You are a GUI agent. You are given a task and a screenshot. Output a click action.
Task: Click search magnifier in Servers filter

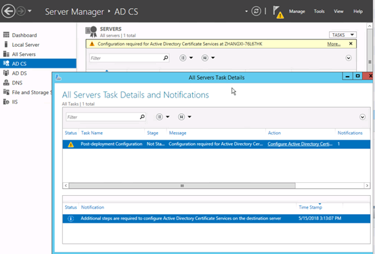(x=166, y=58)
